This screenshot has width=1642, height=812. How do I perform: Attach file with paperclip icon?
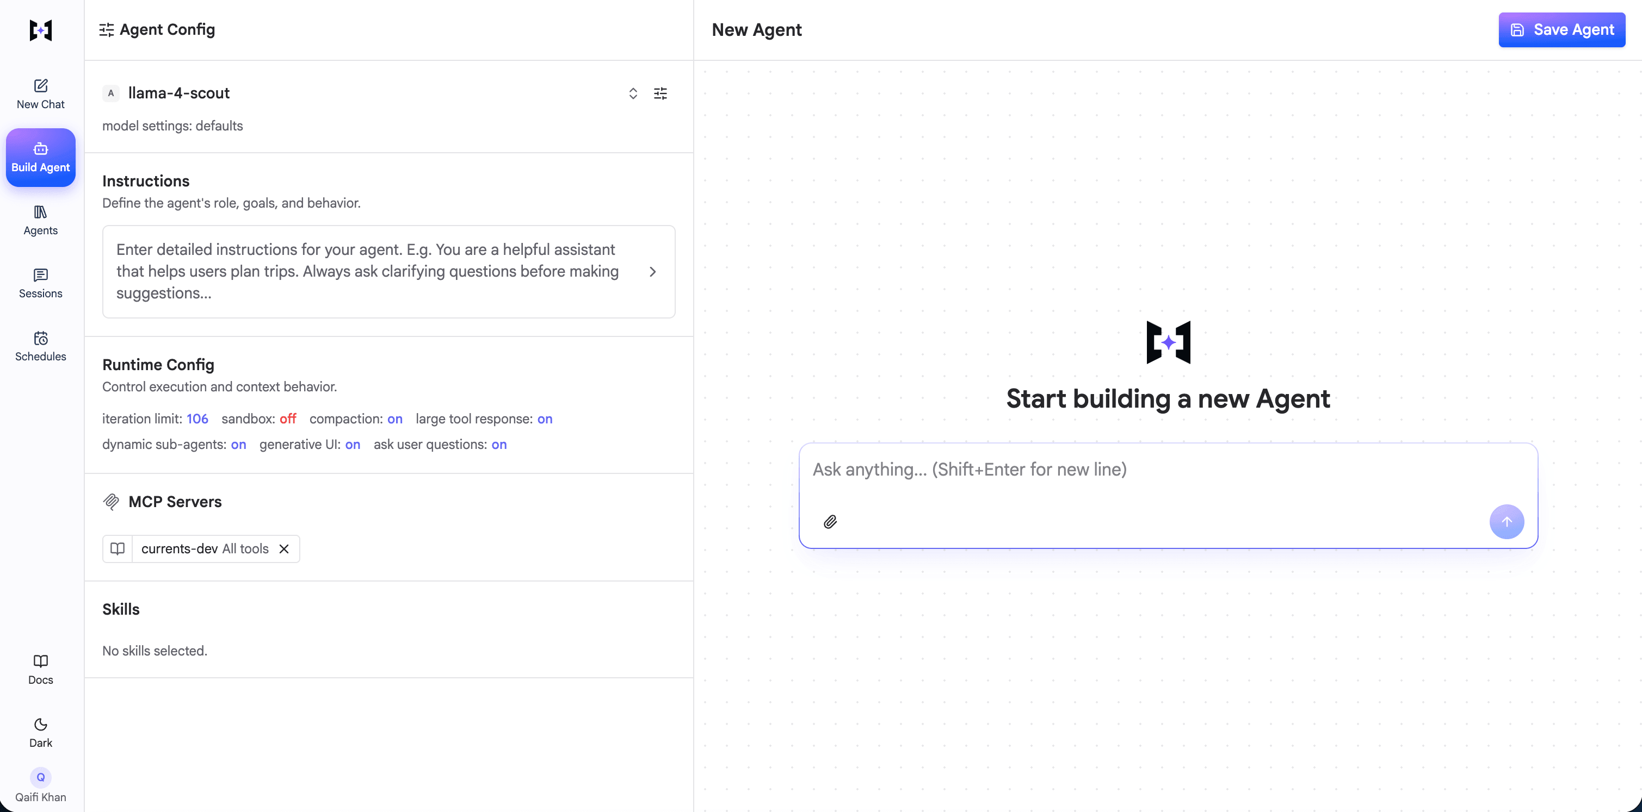point(830,522)
